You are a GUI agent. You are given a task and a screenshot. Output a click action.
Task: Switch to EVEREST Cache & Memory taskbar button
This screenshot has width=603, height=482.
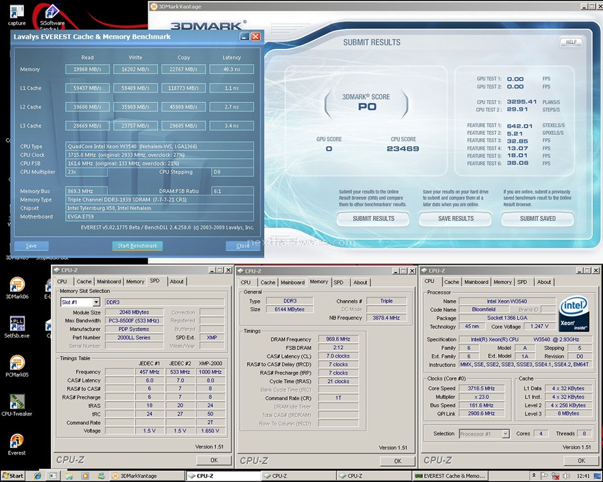click(450, 476)
